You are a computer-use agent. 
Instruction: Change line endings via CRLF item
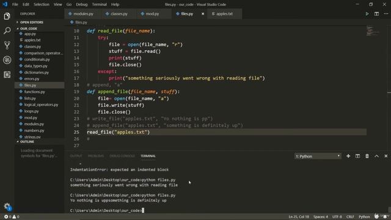pyautogui.click(x=350, y=217)
